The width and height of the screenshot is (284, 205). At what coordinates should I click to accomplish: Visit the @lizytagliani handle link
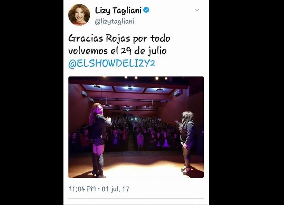115,22
